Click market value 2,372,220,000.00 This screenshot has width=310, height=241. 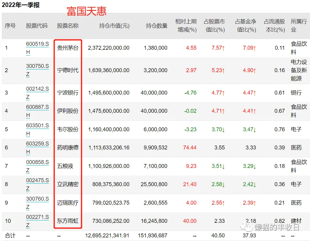109,48
